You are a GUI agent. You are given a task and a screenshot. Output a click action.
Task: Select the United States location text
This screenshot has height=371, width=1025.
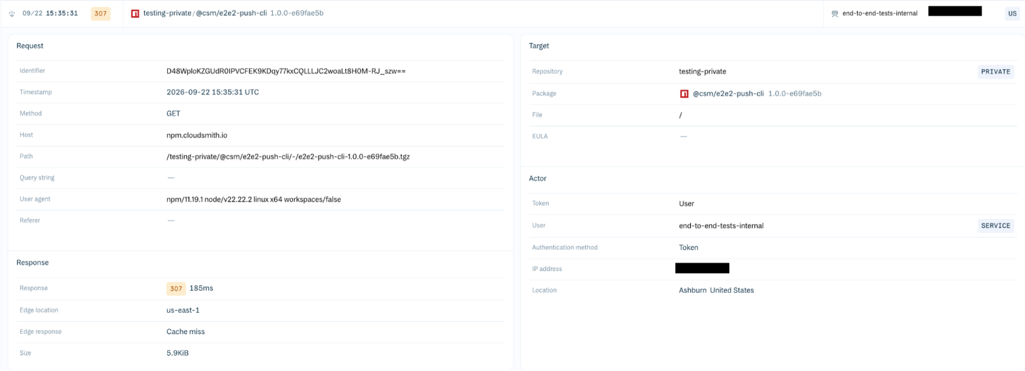click(732, 291)
